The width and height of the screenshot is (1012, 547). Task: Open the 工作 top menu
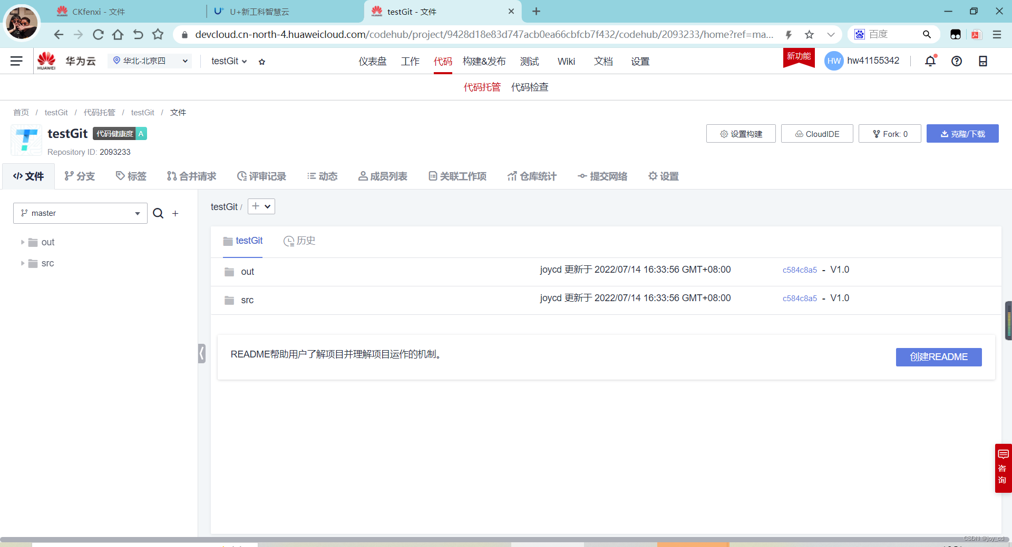[410, 62]
